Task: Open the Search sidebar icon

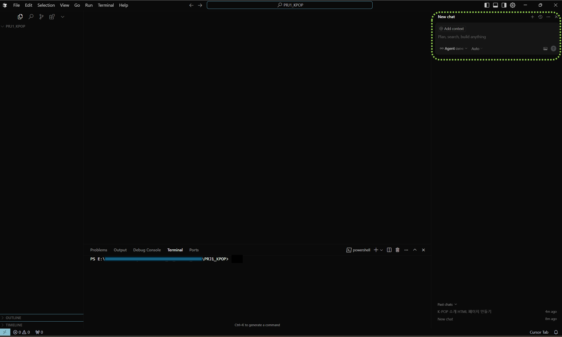Action: click(x=31, y=17)
